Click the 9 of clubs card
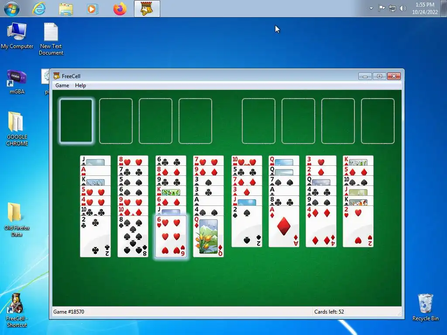The height and width of the screenshot is (335, 447). 171,181
